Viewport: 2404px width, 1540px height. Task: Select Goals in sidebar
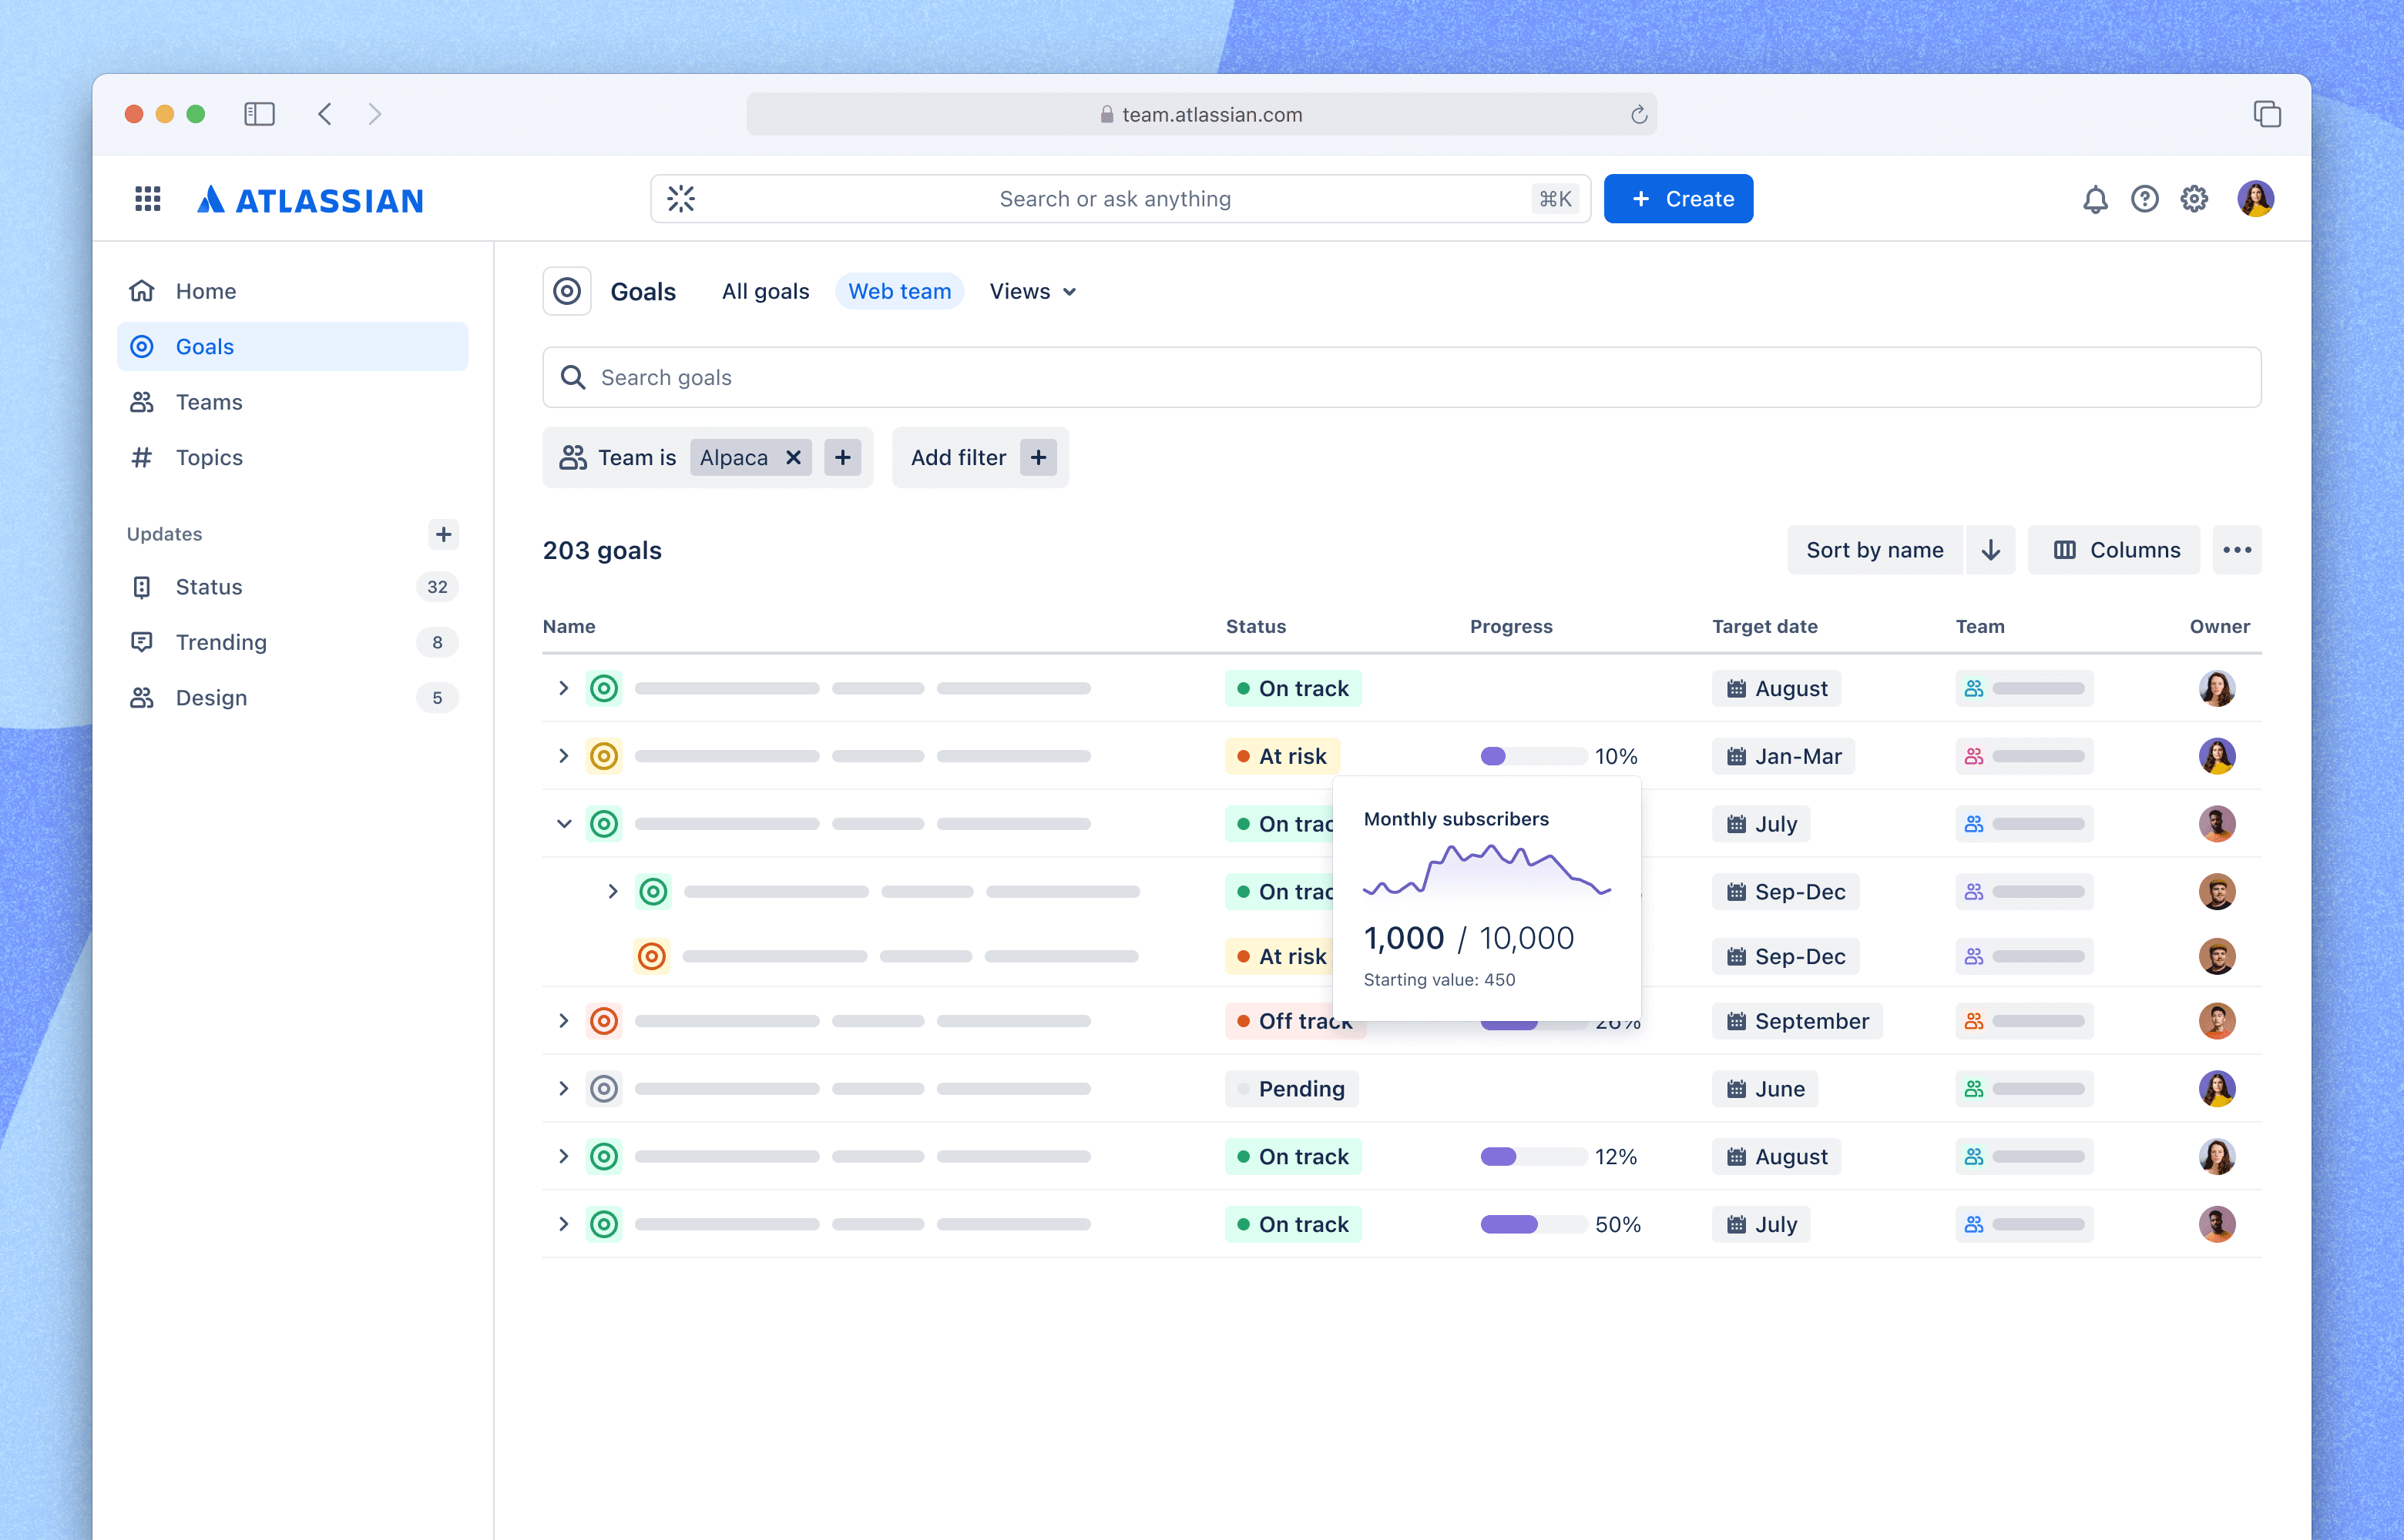(292, 346)
